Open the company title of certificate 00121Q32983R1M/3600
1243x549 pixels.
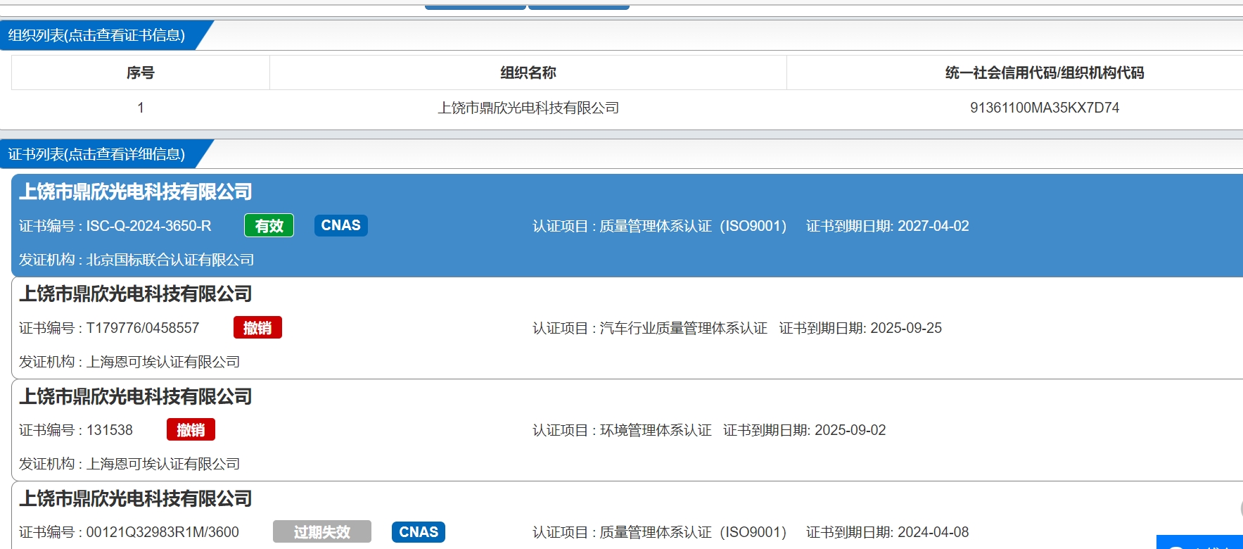(136, 498)
